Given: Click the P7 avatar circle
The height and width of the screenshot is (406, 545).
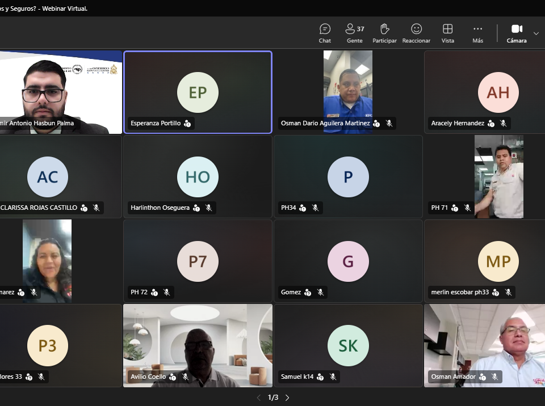Looking at the screenshot, I should (198, 261).
